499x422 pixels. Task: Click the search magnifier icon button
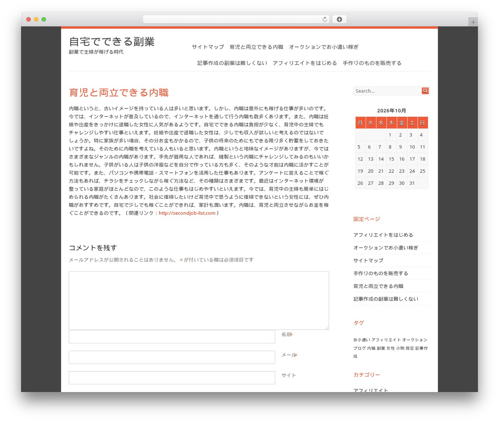point(425,91)
